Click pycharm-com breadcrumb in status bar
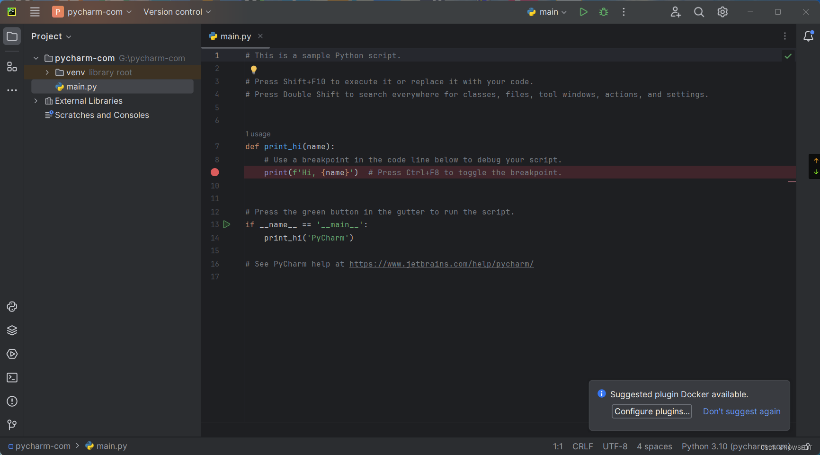The image size is (820, 455). tap(39, 446)
